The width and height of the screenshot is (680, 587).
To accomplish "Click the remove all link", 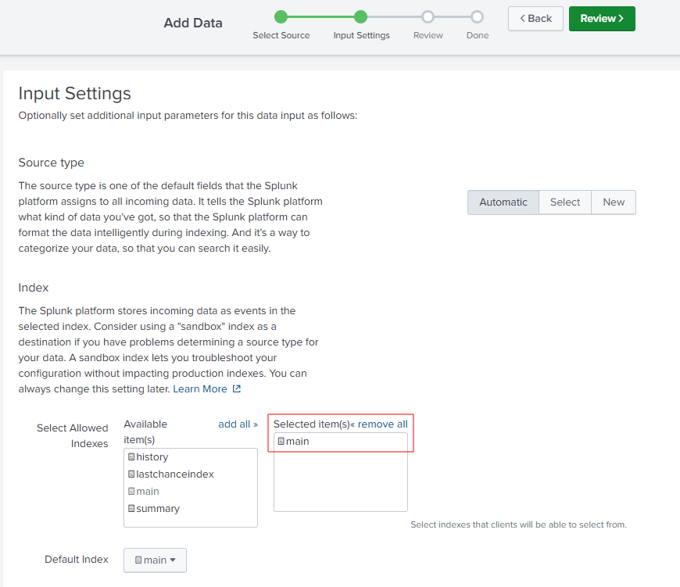I will [379, 424].
